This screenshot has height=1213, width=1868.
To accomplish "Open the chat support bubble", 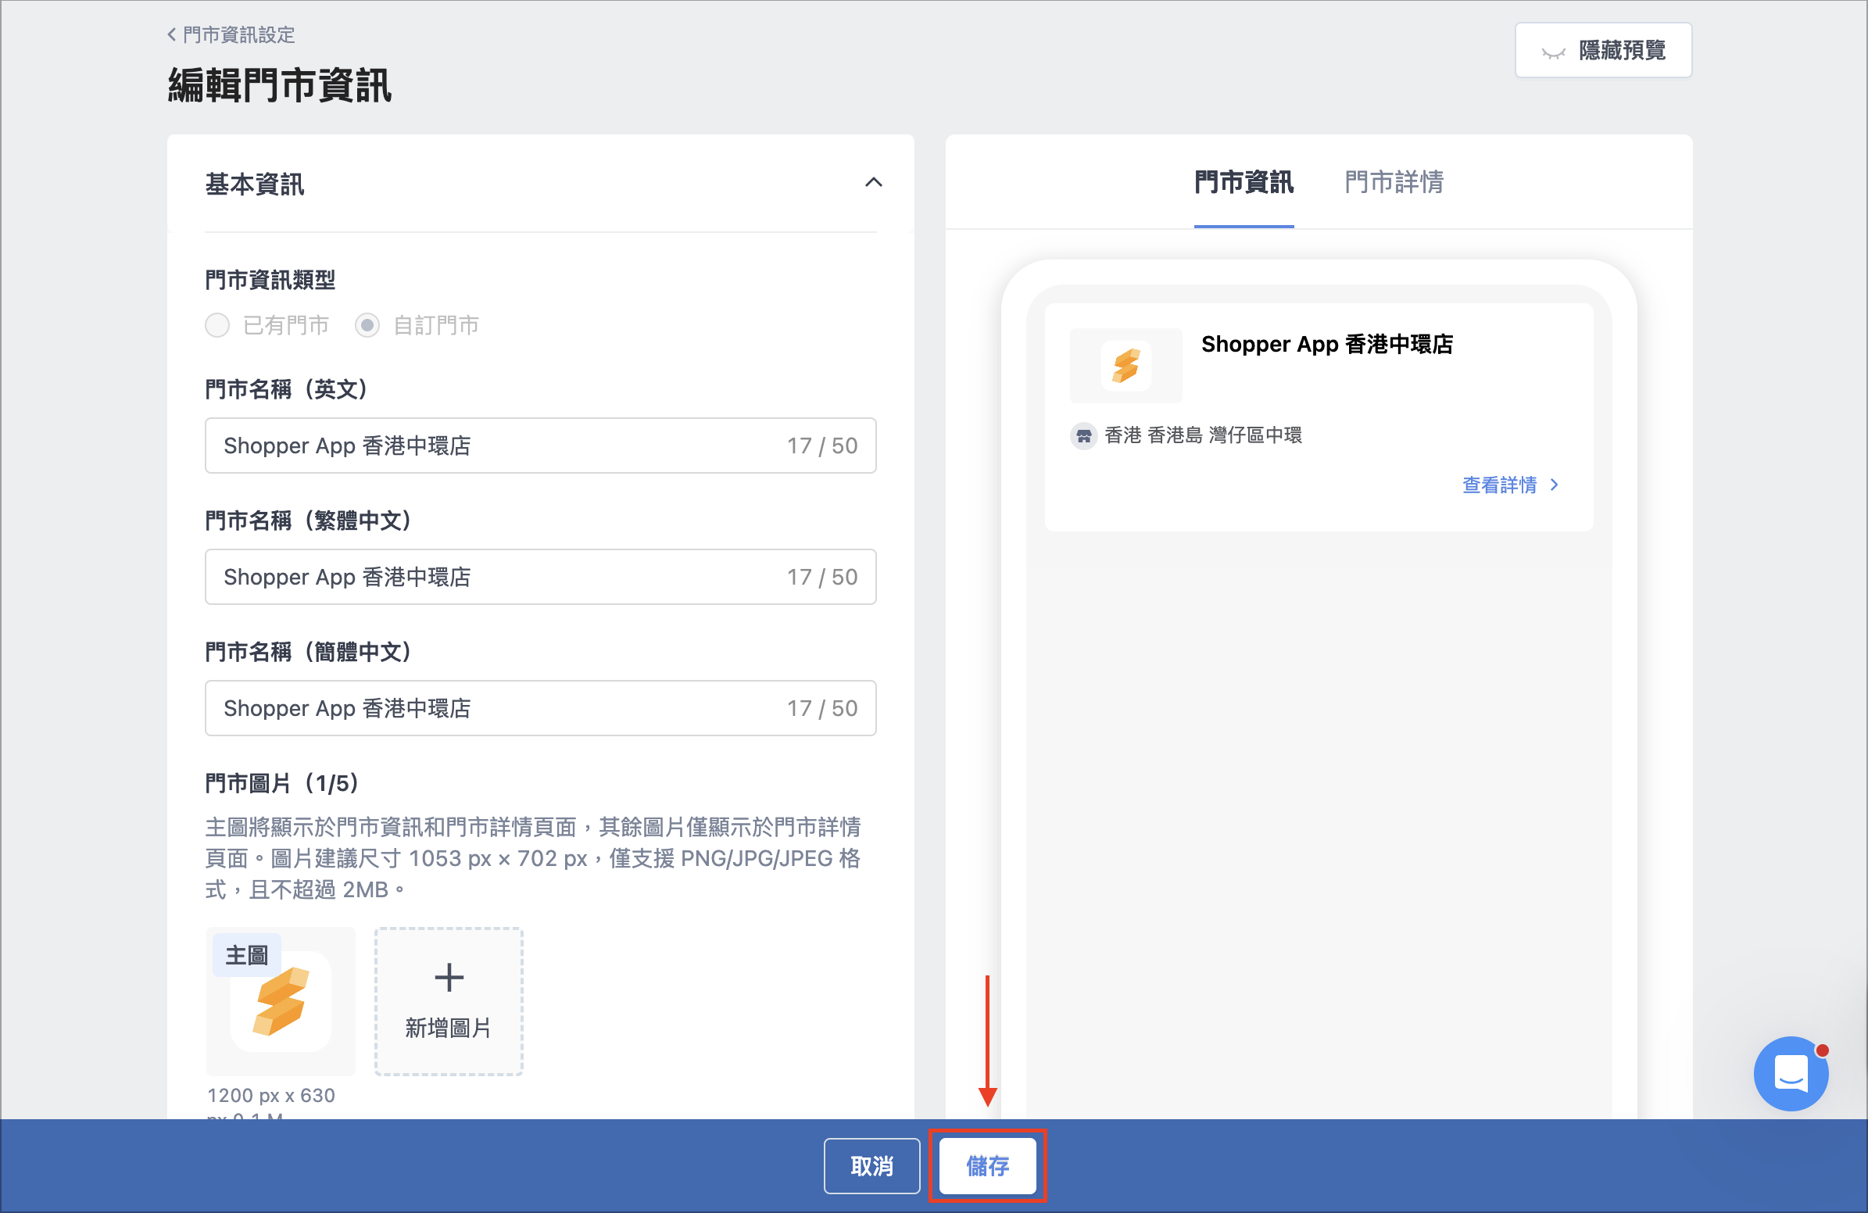I will click(x=1791, y=1072).
